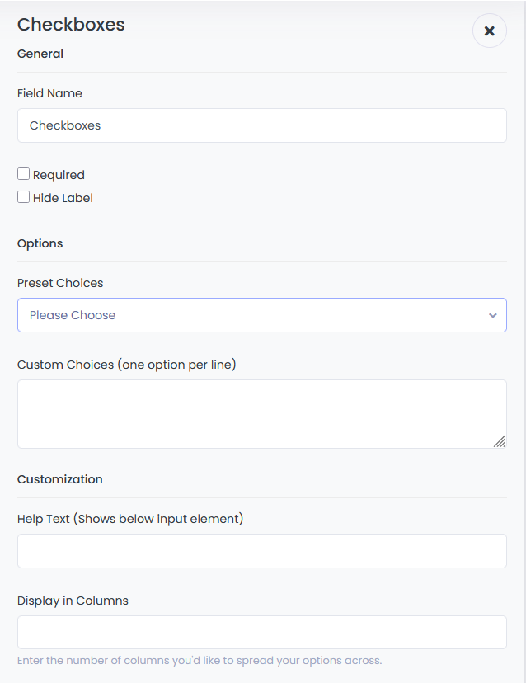The image size is (526, 683).
Task: Click the Custom Choices textarea resize handle
Action: 500,441
